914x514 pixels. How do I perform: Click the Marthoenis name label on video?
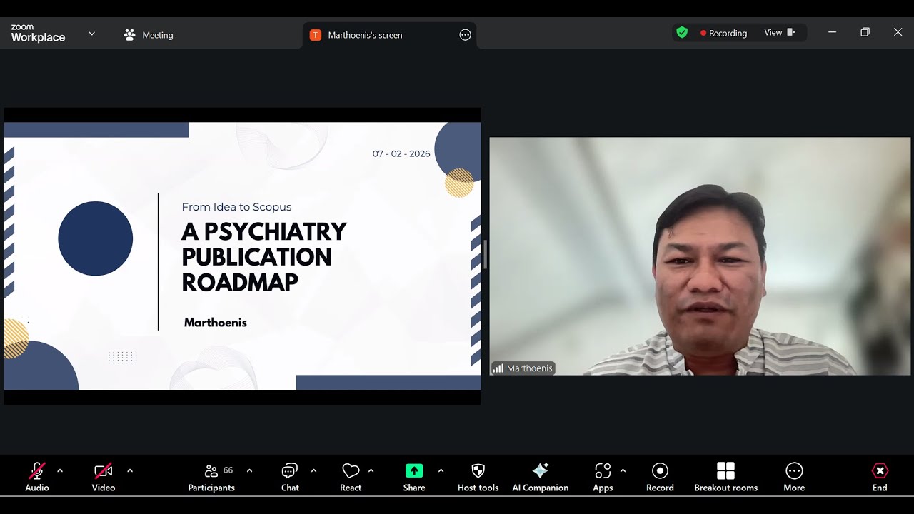[523, 368]
